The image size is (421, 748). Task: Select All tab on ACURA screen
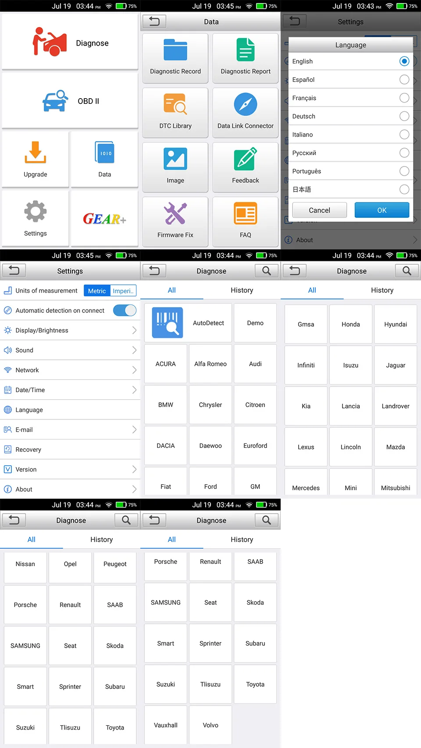(x=172, y=290)
